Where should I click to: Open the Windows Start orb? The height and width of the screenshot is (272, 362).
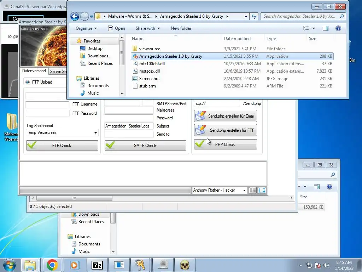10,265
